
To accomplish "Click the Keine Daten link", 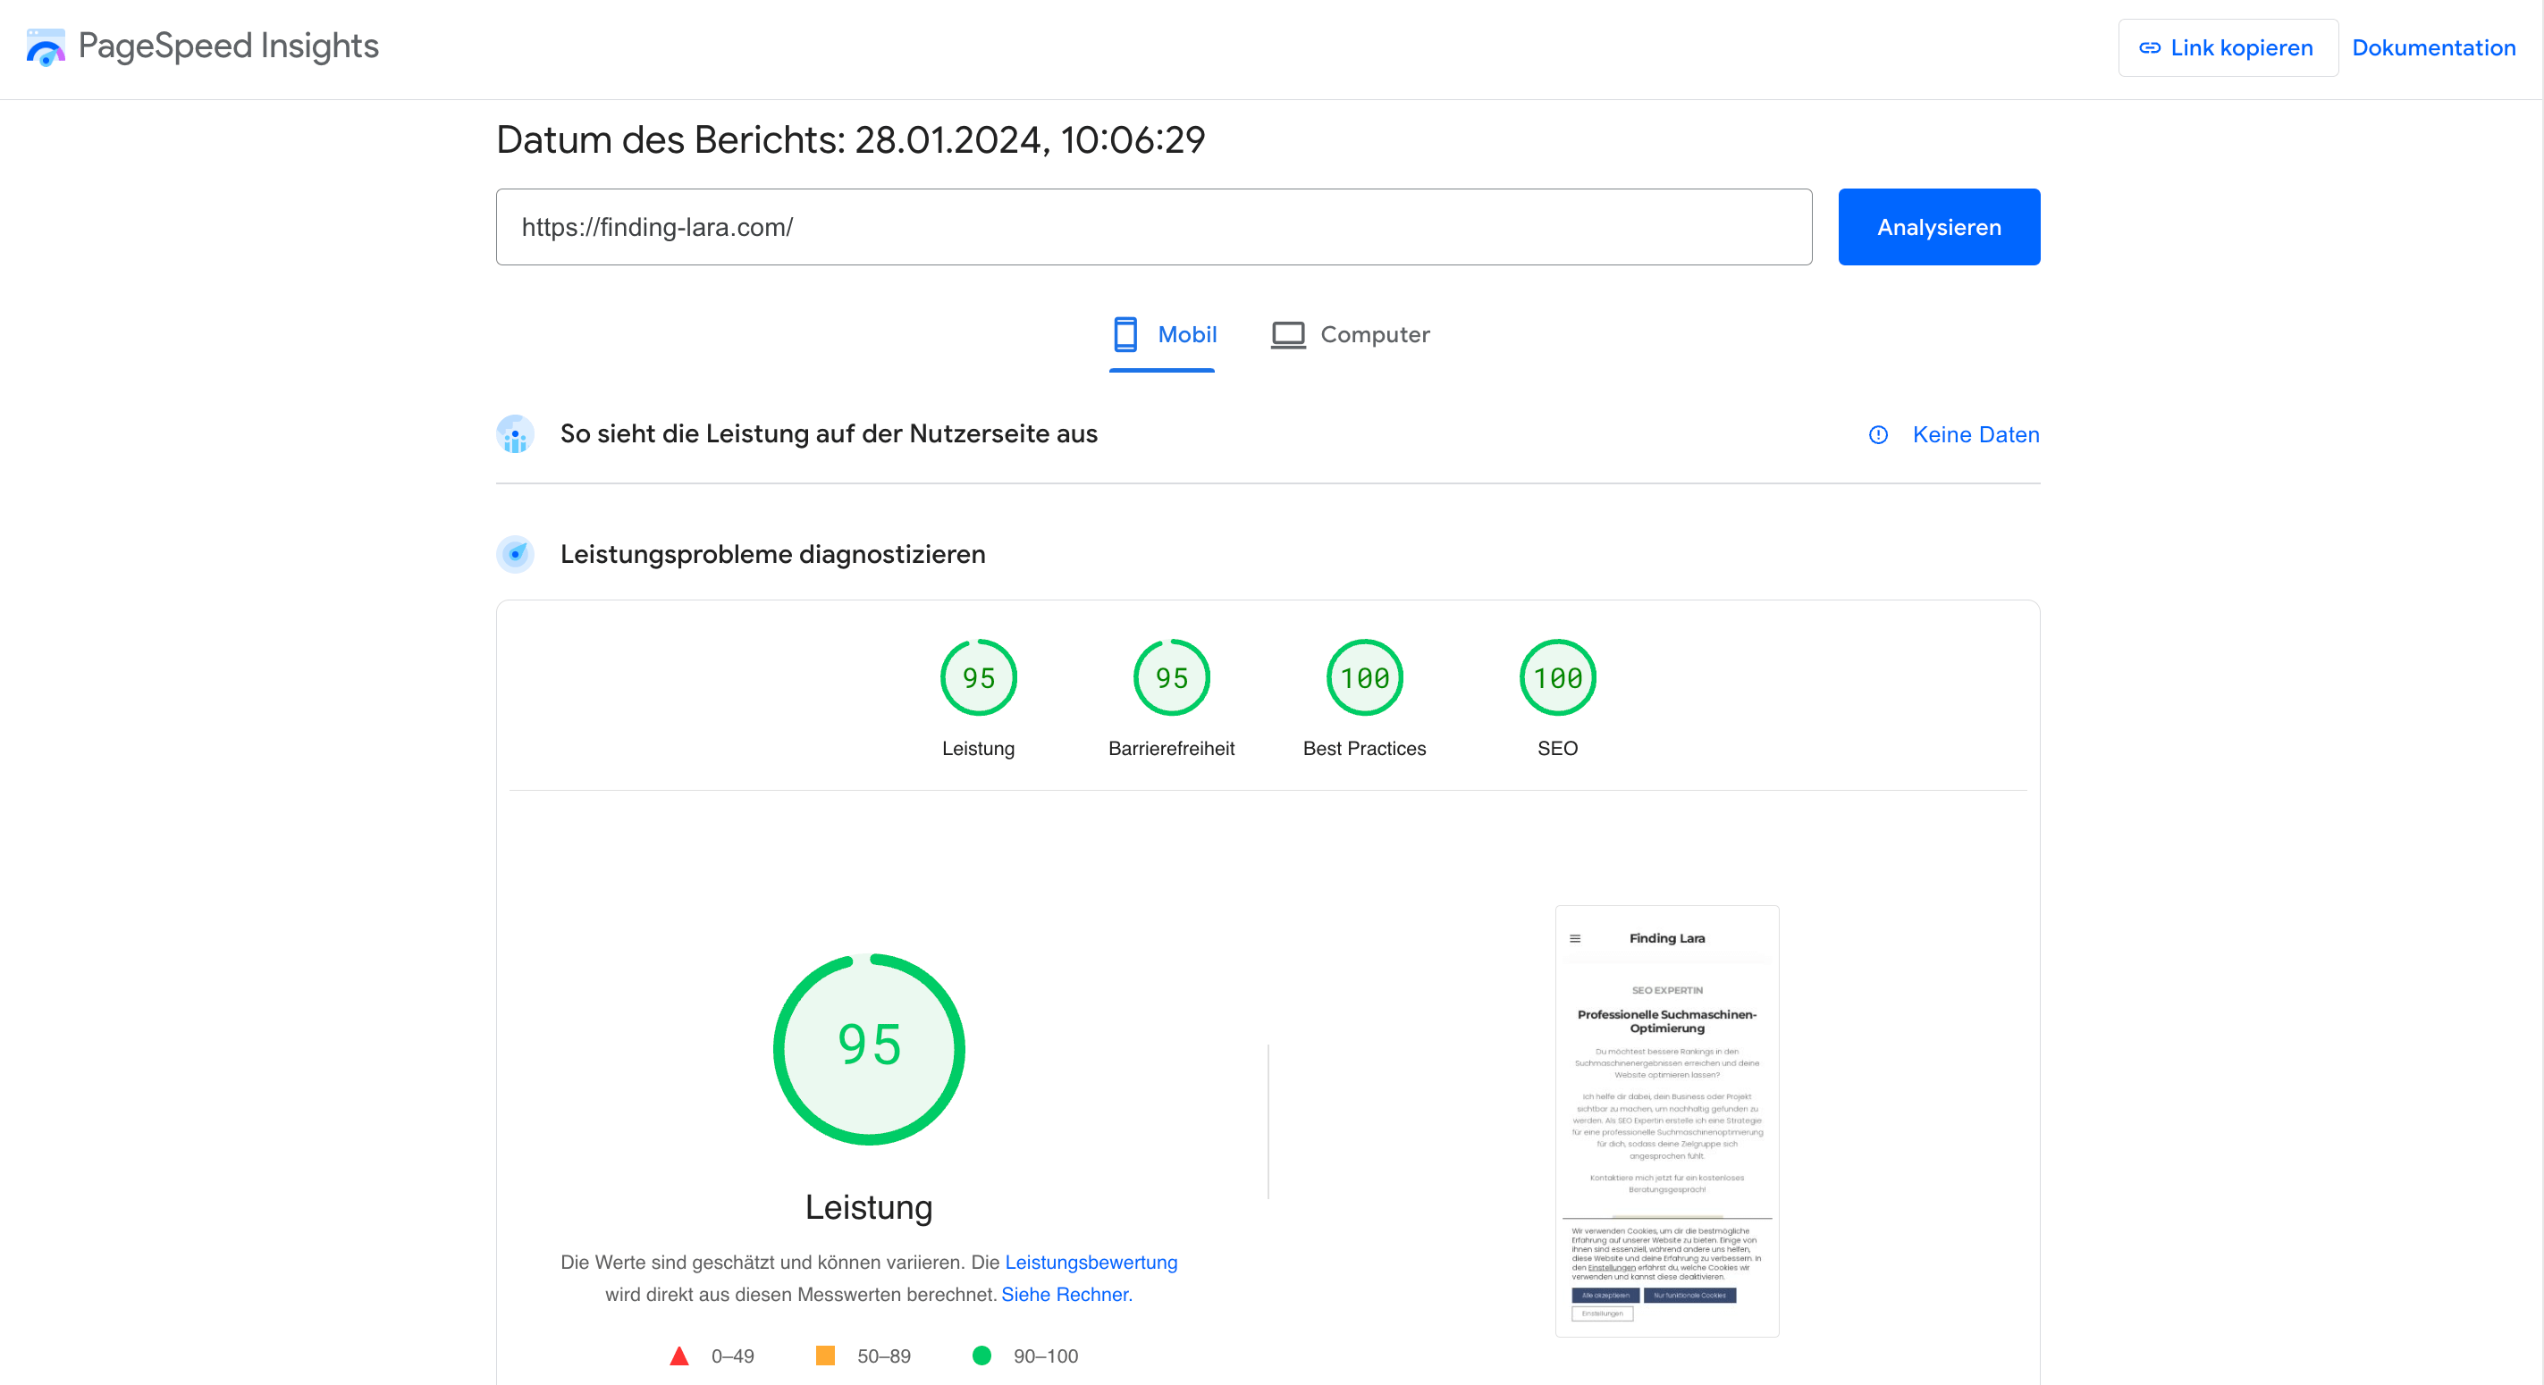I will [x=1975, y=434].
